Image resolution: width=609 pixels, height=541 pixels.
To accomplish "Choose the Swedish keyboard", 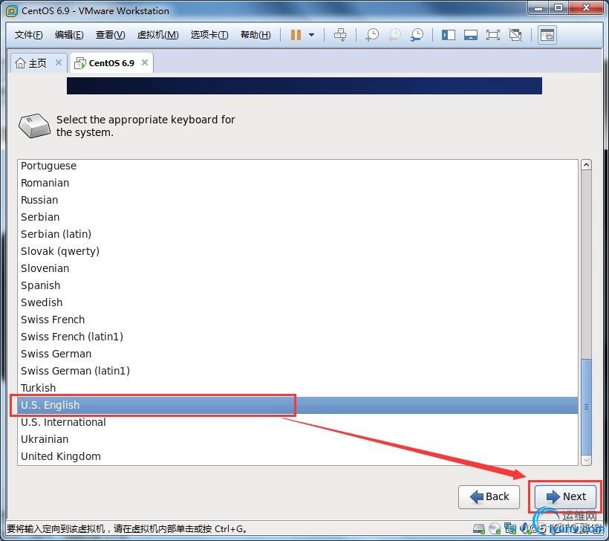I will click(x=298, y=302).
